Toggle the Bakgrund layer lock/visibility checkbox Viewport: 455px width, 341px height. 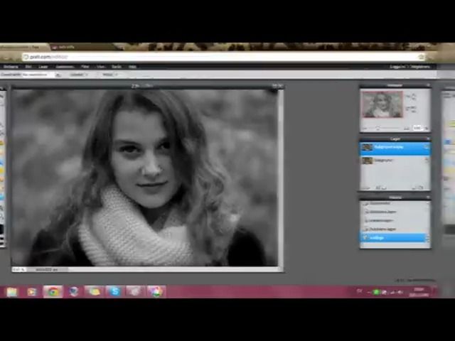(x=427, y=160)
